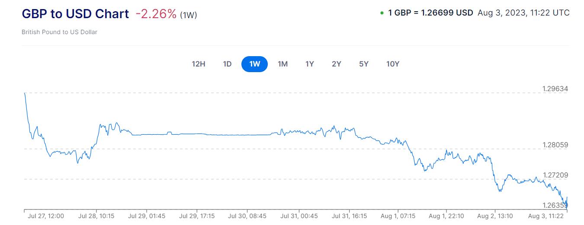
Task: Switch to the 1D range
Action: [227, 64]
